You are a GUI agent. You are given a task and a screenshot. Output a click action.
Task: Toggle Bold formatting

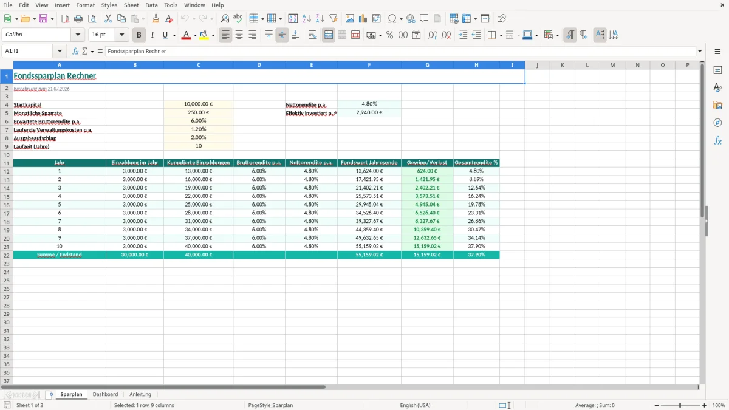click(x=139, y=35)
